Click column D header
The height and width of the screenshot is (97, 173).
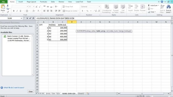pos(72,22)
